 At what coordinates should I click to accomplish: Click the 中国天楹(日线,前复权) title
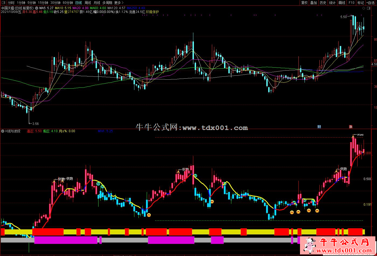click(18, 8)
